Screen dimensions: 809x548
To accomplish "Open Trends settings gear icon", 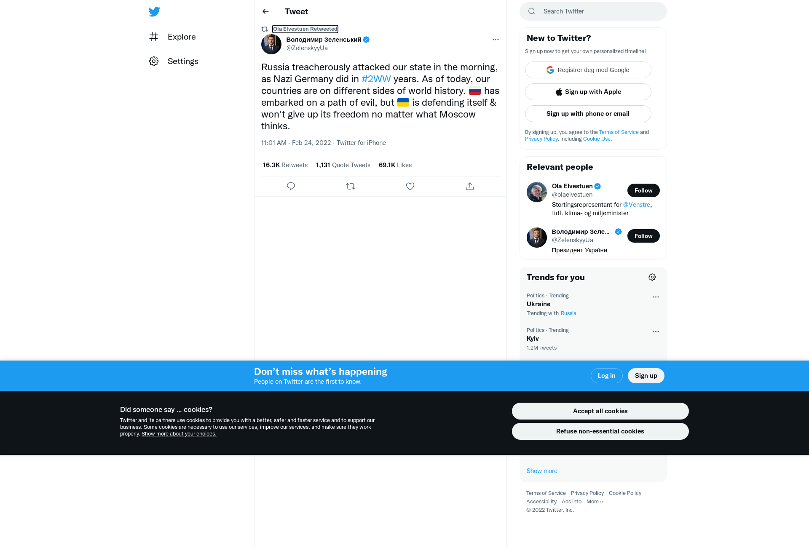I will tap(652, 277).
